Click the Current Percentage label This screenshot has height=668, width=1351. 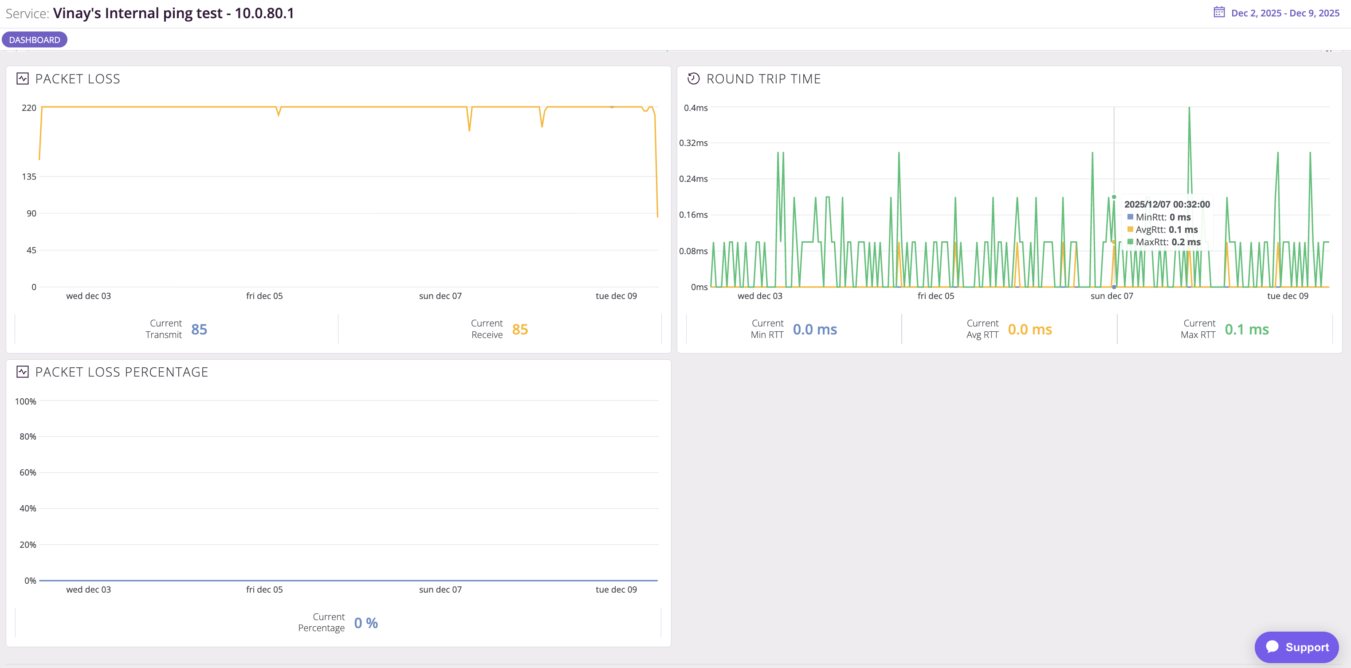click(x=322, y=622)
